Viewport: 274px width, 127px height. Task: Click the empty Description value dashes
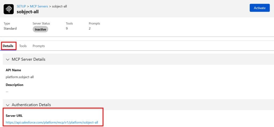7,92
